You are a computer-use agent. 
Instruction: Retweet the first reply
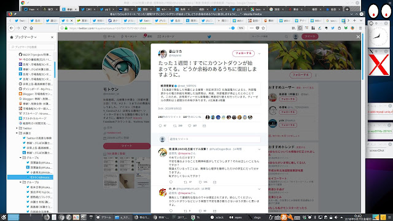[x=185, y=182]
